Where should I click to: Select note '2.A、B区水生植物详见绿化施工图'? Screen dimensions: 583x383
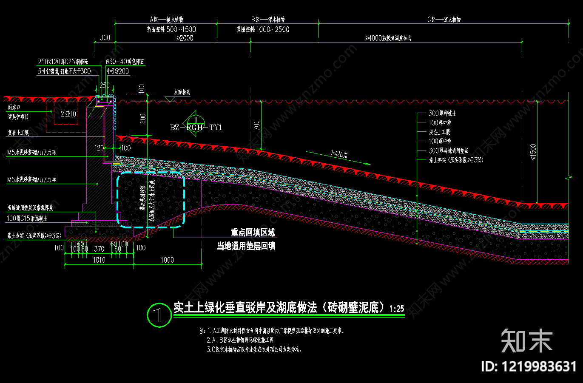pos(240,340)
